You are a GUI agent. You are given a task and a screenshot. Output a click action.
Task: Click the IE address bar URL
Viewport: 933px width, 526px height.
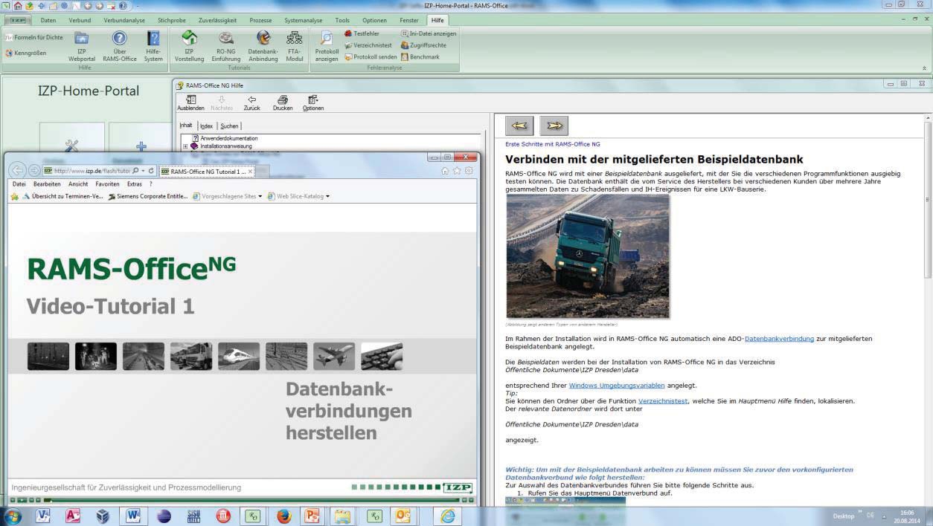pos(92,171)
